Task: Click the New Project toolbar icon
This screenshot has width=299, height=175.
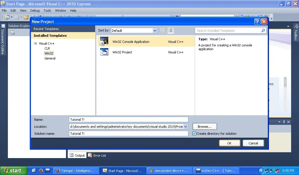Action: coord(7,17)
